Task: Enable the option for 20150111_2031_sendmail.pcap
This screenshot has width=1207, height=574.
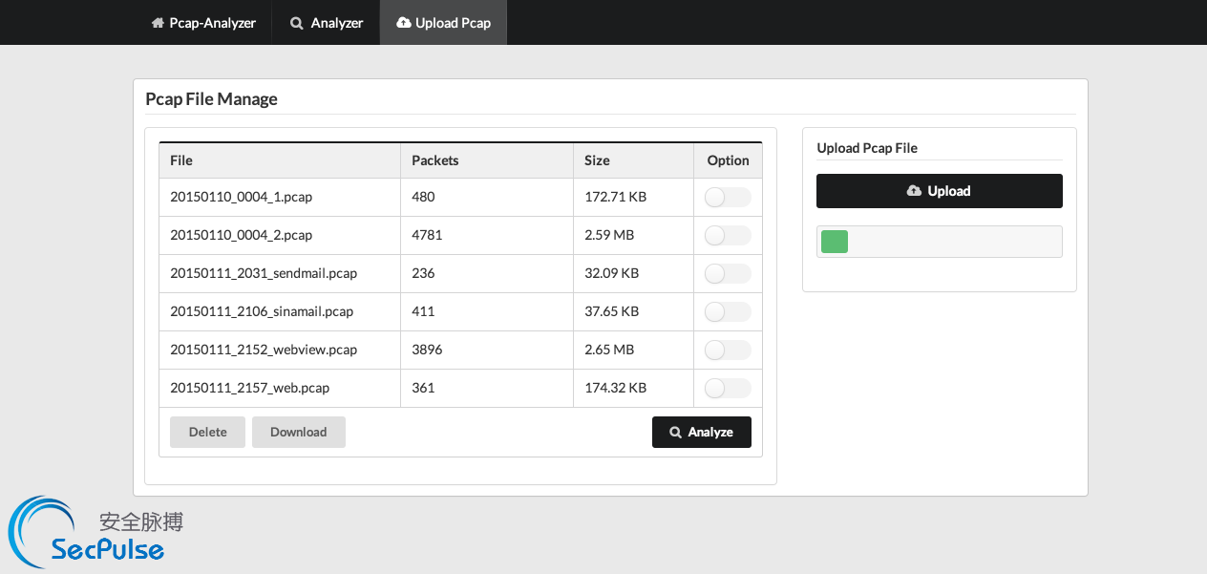Action: coord(728,274)
